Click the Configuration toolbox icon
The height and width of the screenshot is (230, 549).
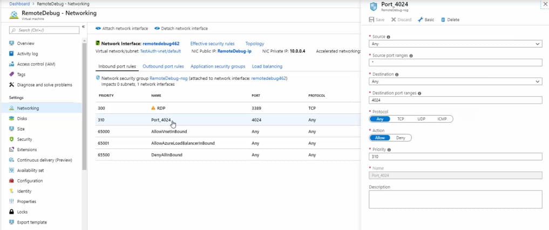[x=11, y=181]
